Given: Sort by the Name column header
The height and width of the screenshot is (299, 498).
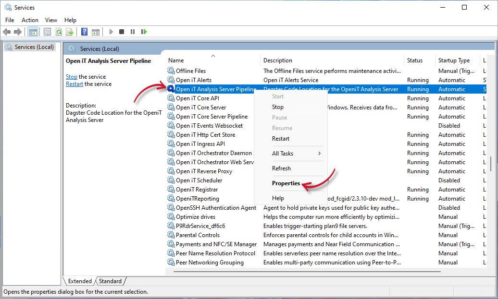Looking at the screenshot, I should click(x=213, y=60).
